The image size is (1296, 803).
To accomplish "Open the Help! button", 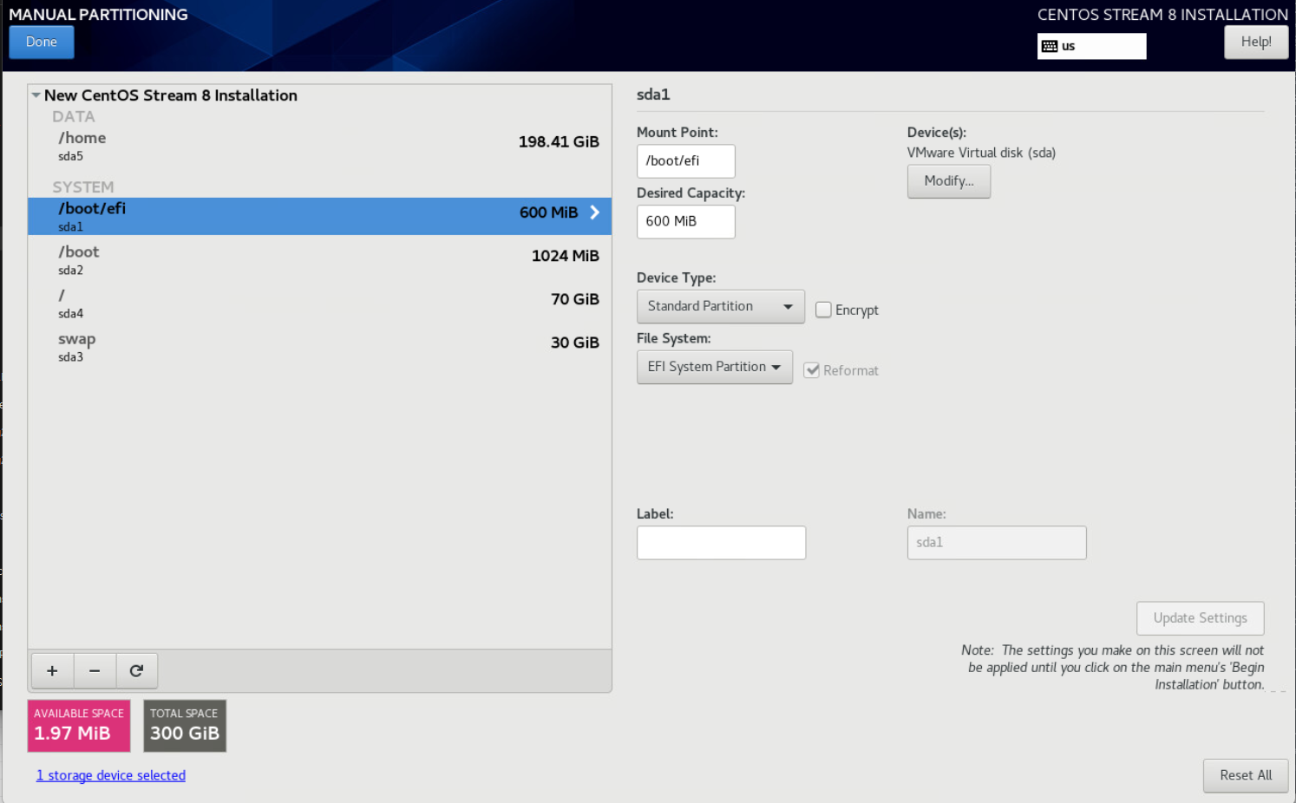I will 1256,42.
